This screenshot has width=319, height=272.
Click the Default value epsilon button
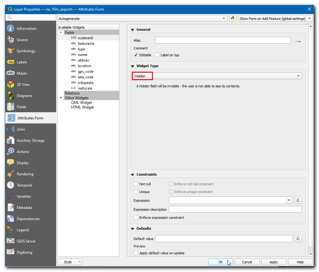point(298,239)
